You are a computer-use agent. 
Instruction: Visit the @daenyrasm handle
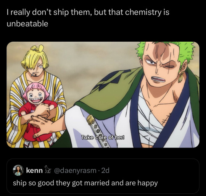coord(76,171)
